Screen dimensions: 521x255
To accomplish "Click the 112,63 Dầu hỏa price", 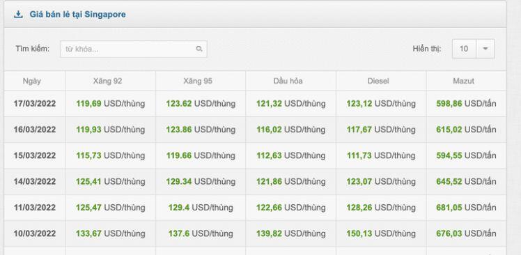I will click(x=269, y=155).
